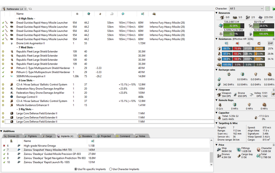
Task: Click the EM resistance header icon
Action: click(226, 43)
